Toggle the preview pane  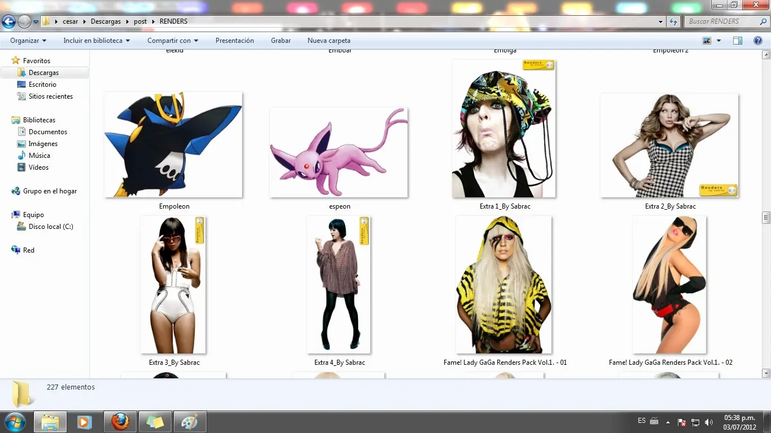point(738,41)
